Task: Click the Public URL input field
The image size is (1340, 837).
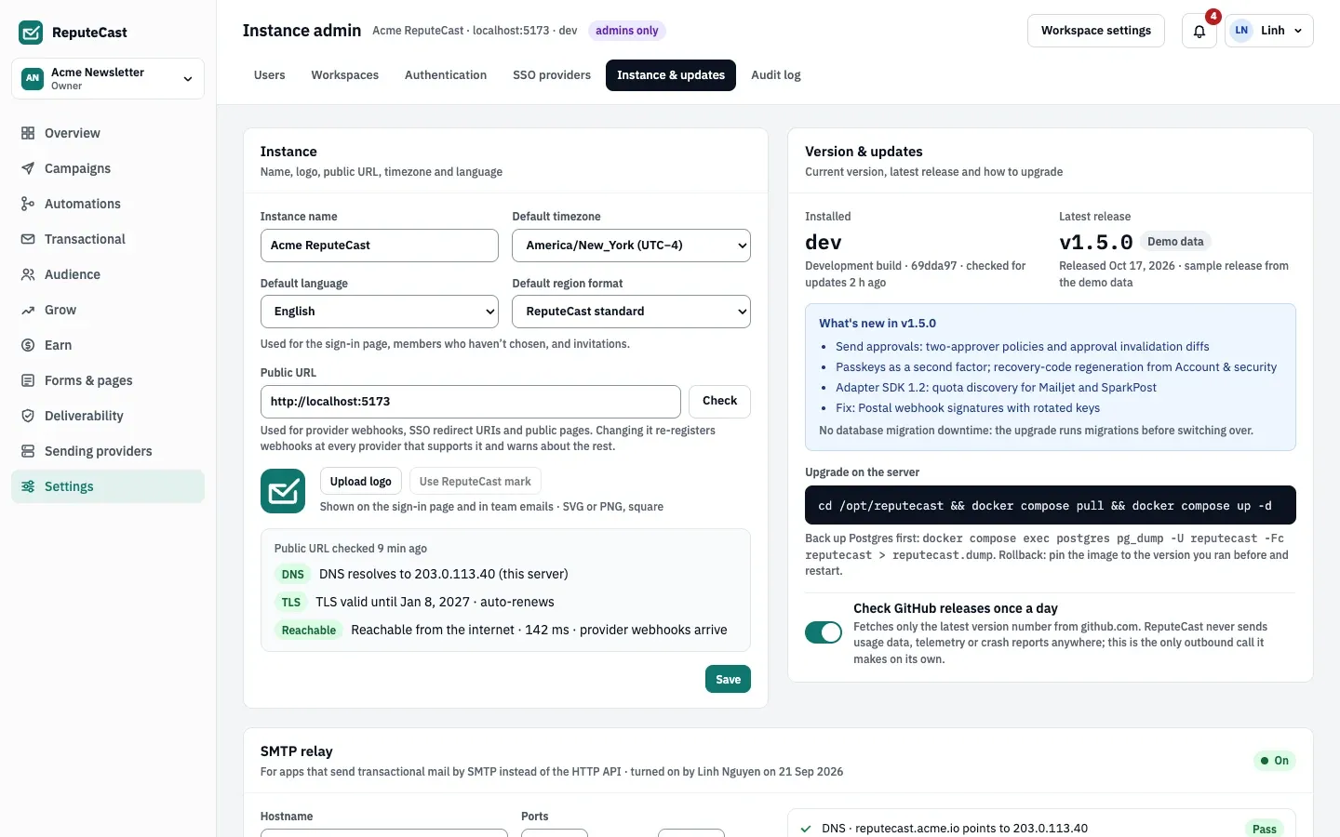Action: coord(471,402)
